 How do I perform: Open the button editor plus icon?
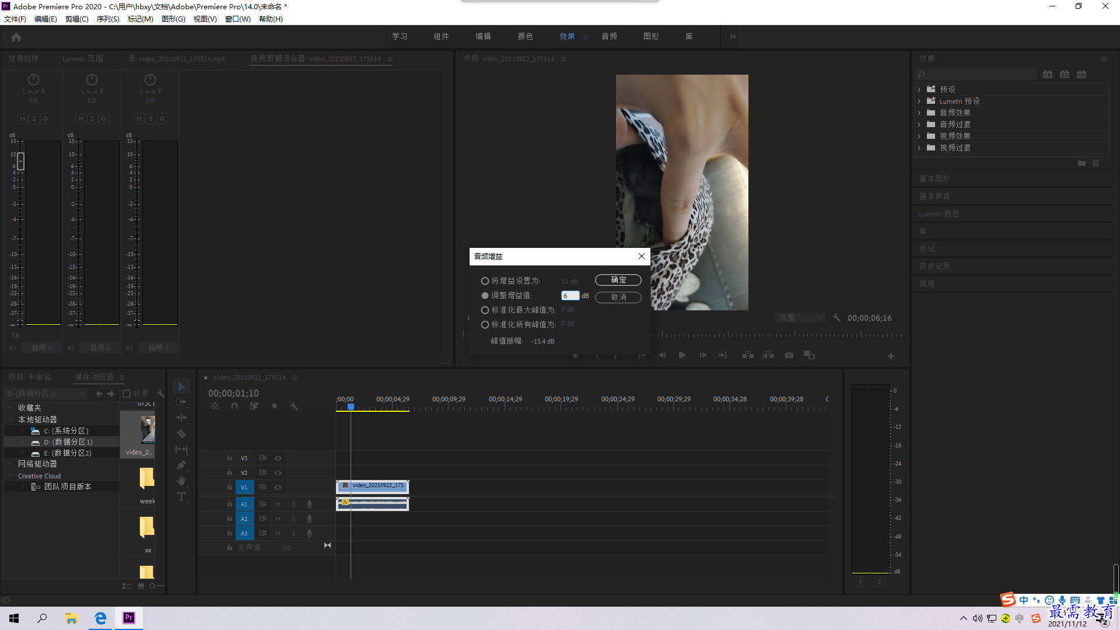(891, 356)
